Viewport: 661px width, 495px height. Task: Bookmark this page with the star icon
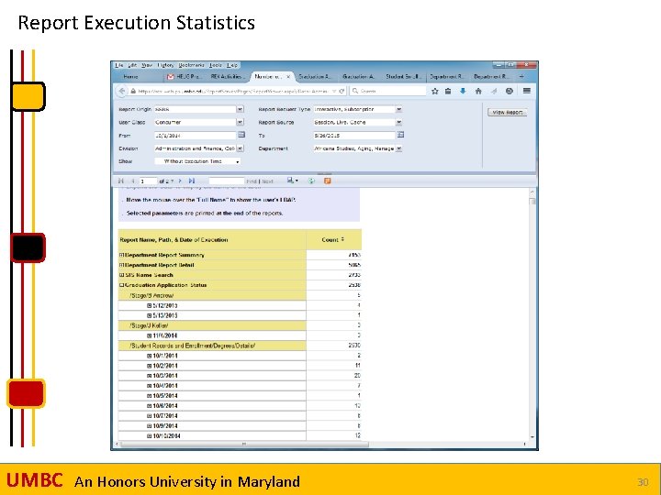pos(434,91)
